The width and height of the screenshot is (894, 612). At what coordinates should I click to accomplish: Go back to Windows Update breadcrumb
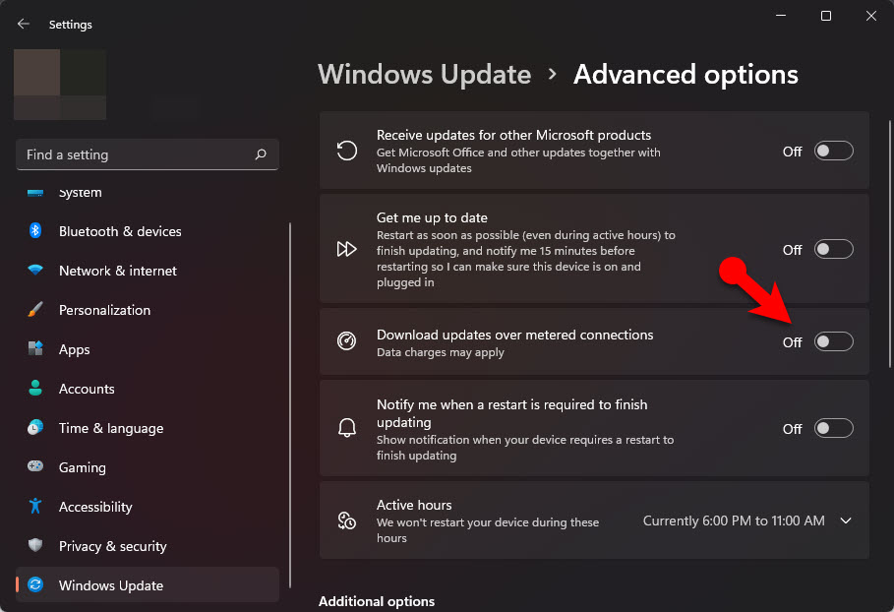click(424, 75)
